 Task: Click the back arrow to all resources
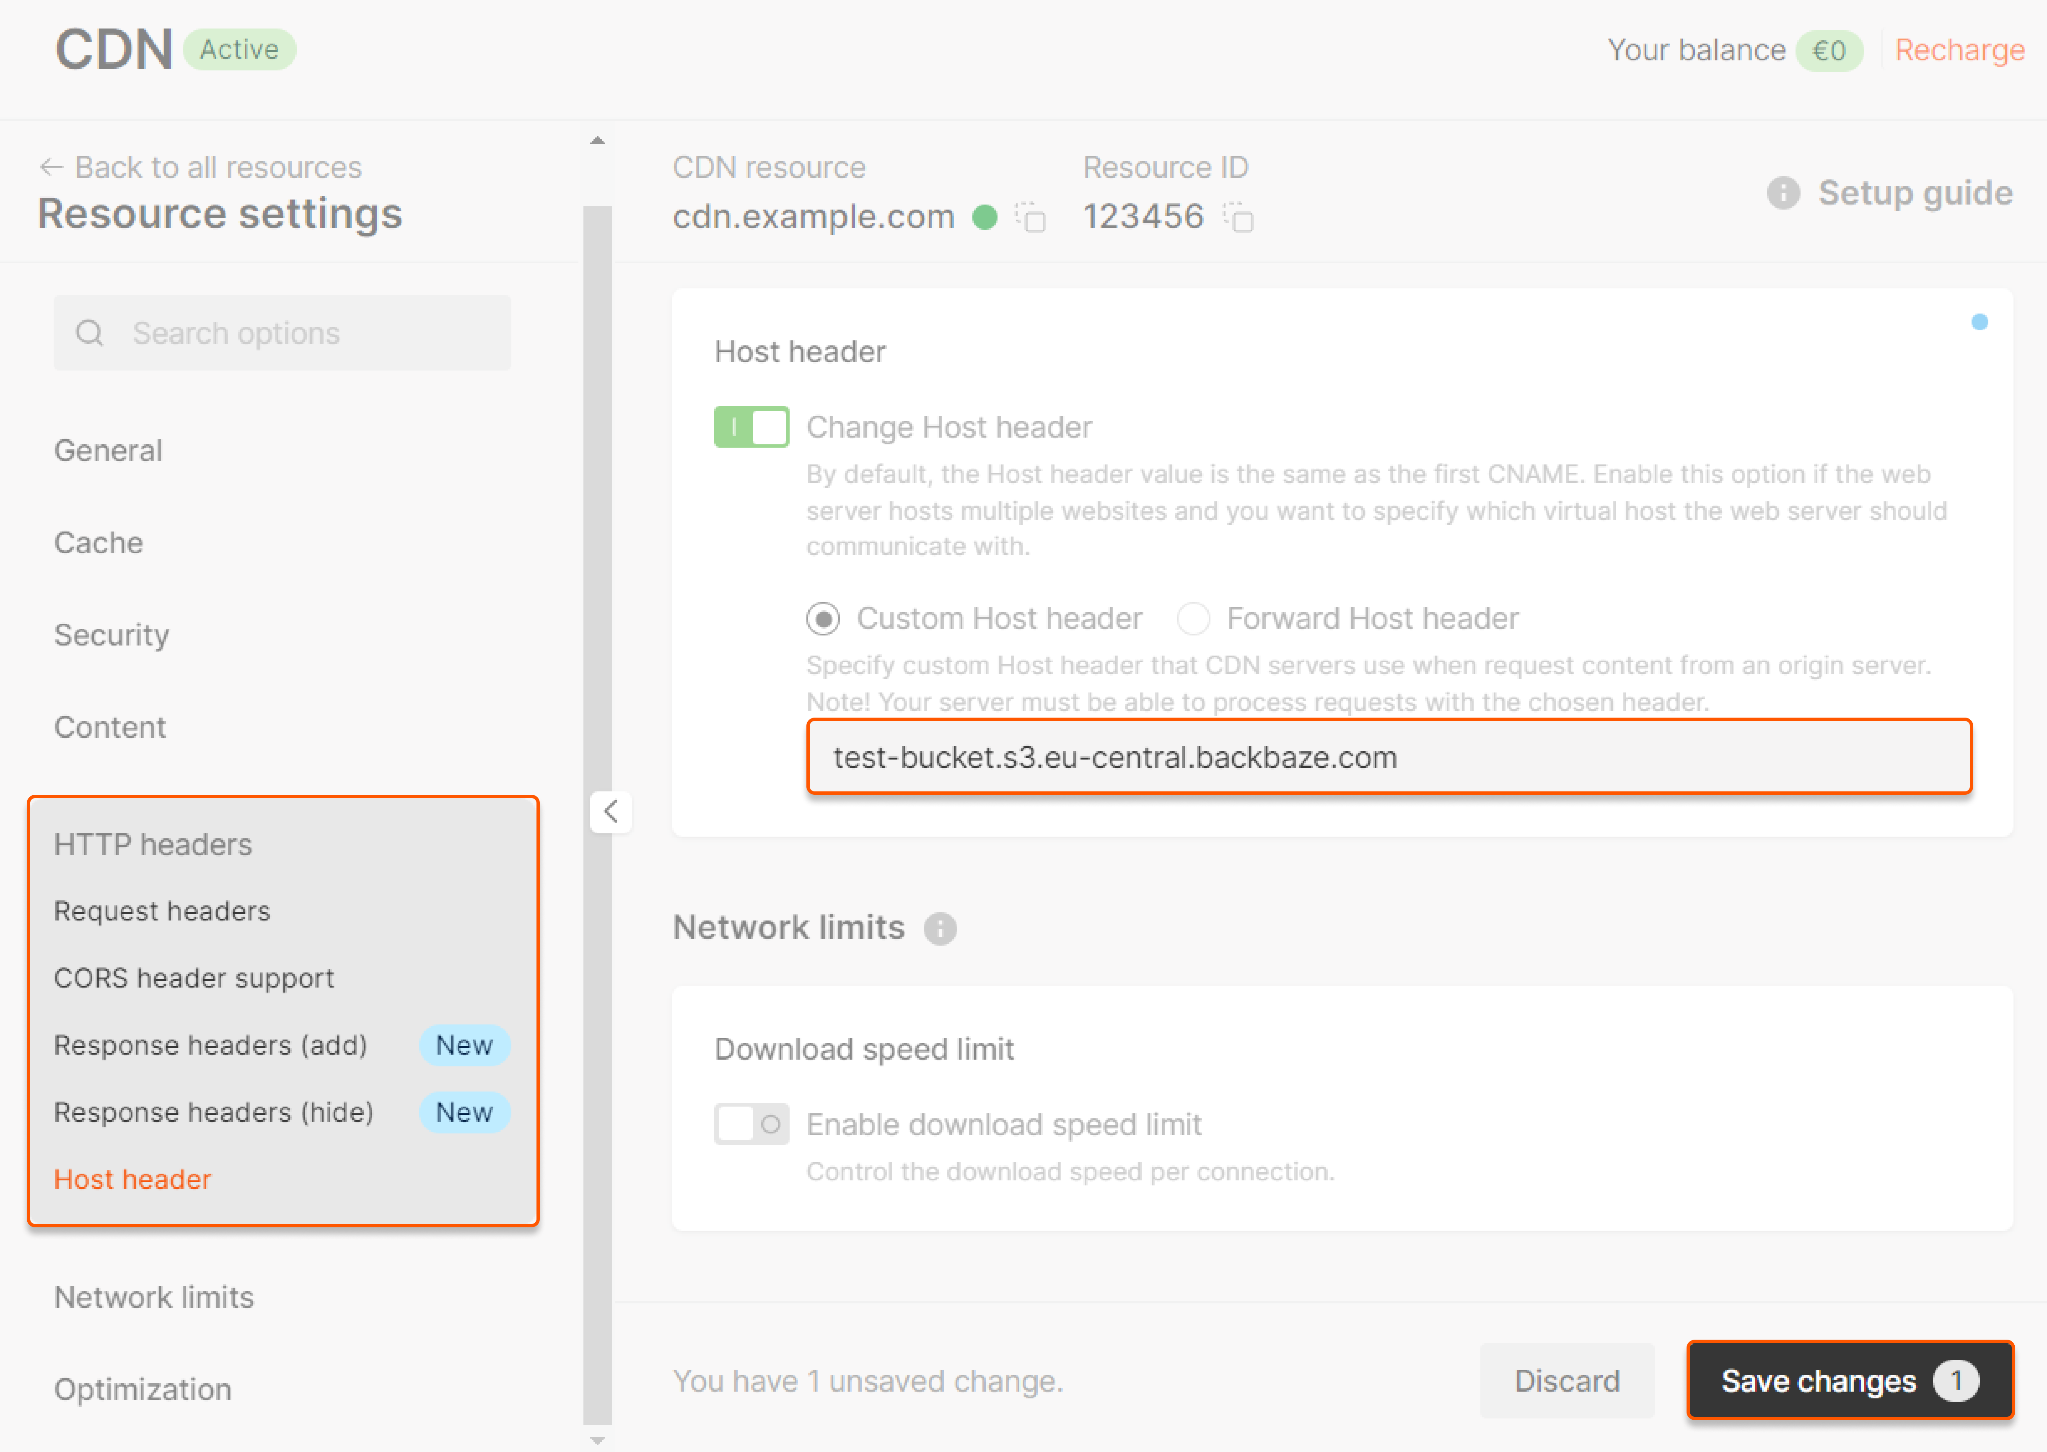click(x=51, y=167)
